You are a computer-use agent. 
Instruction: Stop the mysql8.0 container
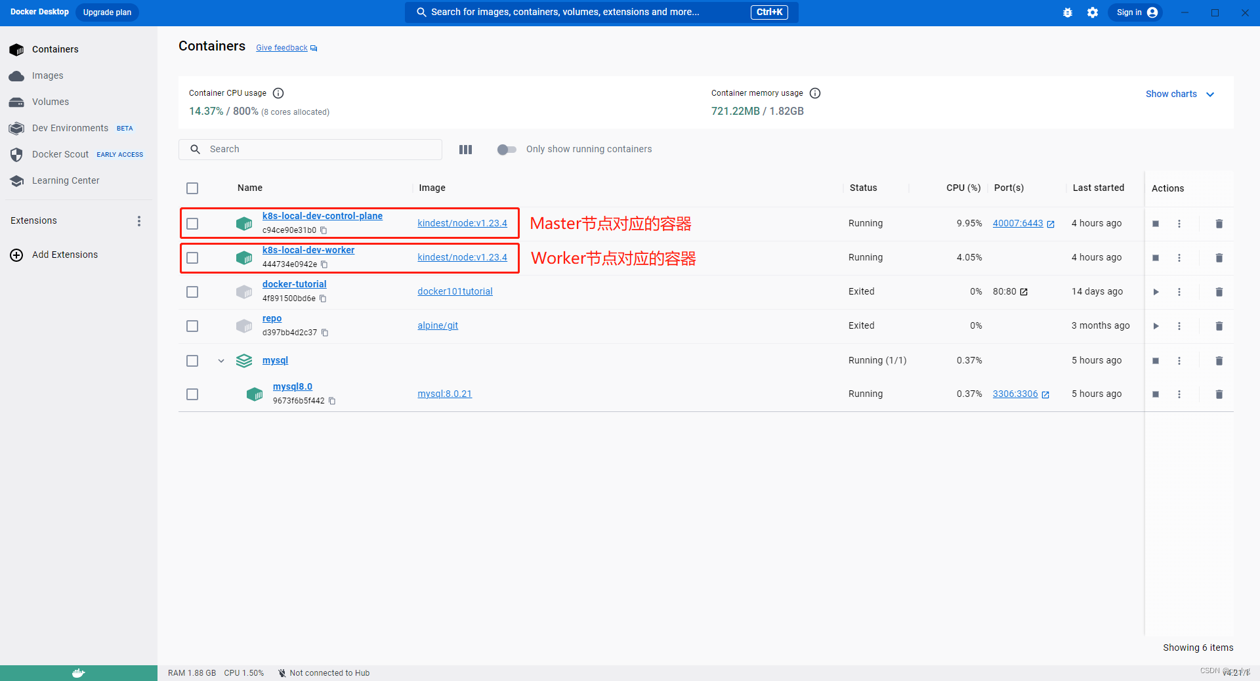click(x=1156, y=394)
